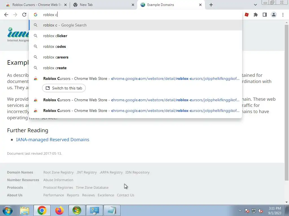Screen dimensions: 289x216
Task: Open the .INT Registry link
Action: tap(86, 172)
